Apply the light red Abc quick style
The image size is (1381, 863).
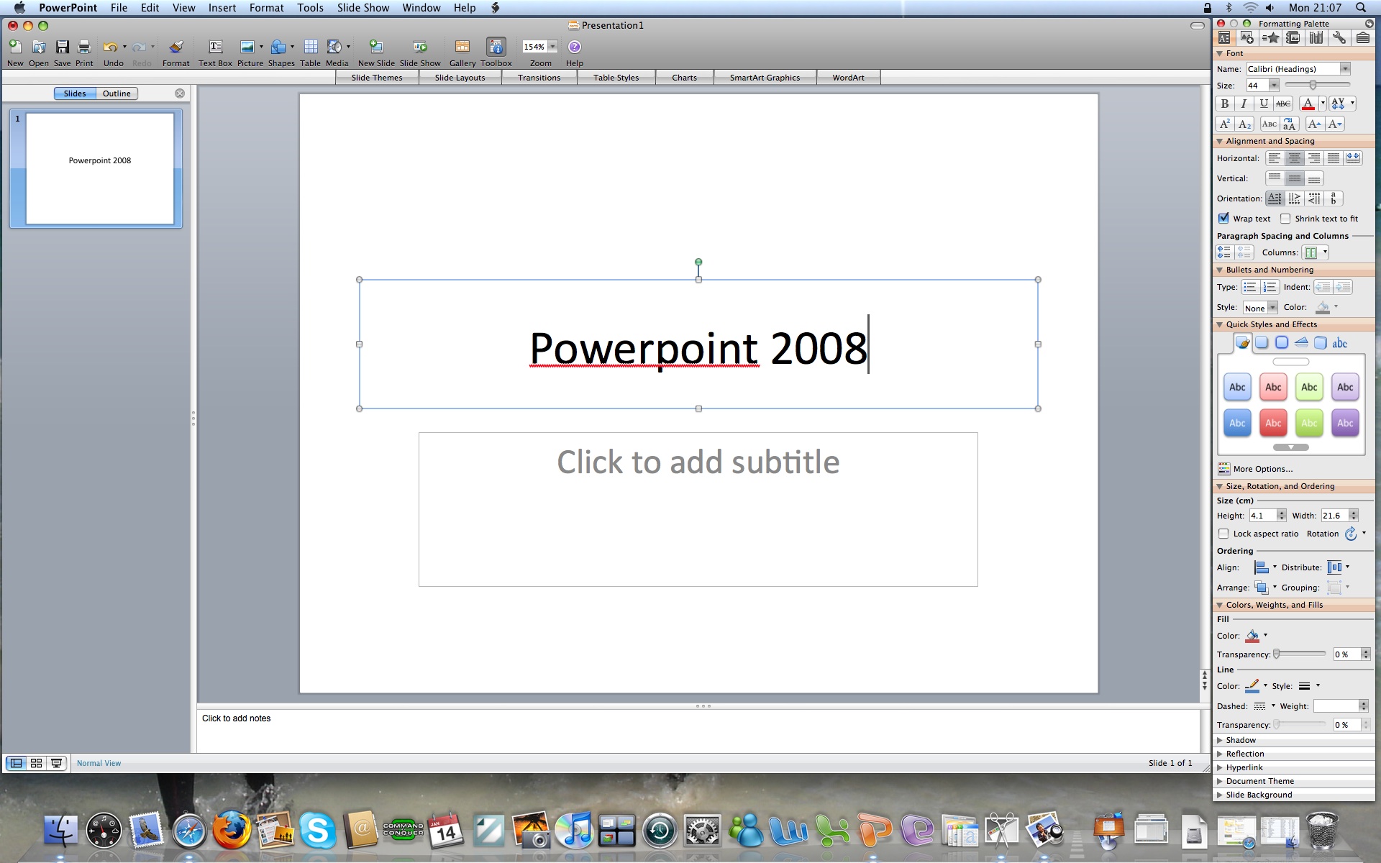(x=1273, y=387)
